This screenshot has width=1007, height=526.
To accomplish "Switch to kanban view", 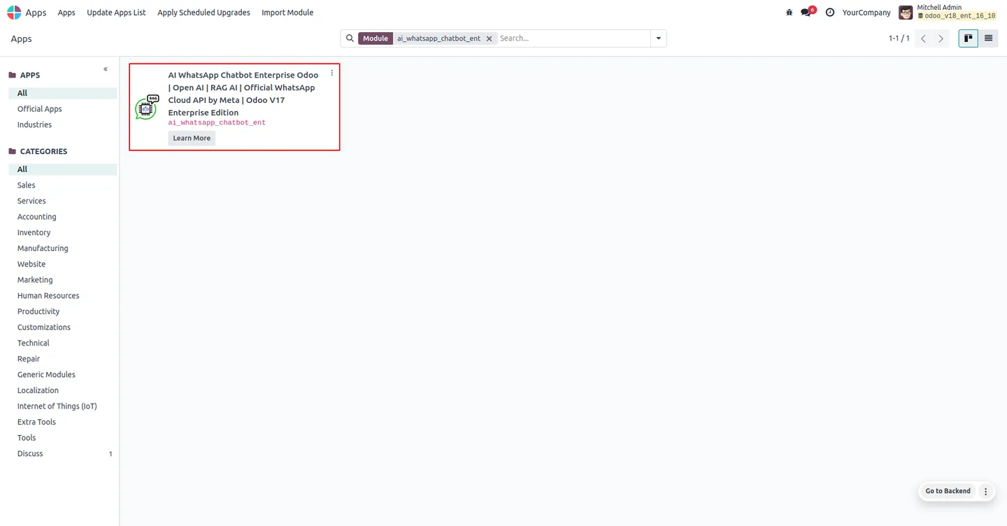I will [968, 38].
